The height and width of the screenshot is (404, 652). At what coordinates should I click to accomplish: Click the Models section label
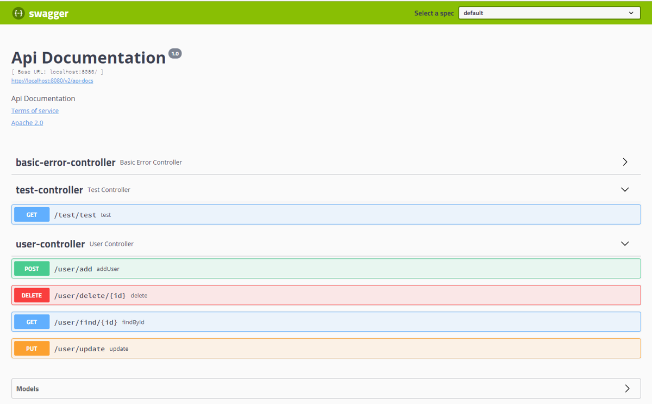point(28,389)
